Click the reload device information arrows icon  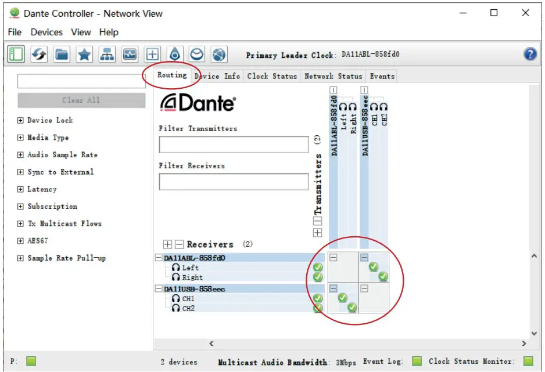38,55
